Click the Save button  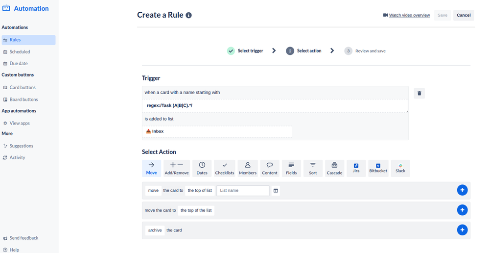(442, 15)
